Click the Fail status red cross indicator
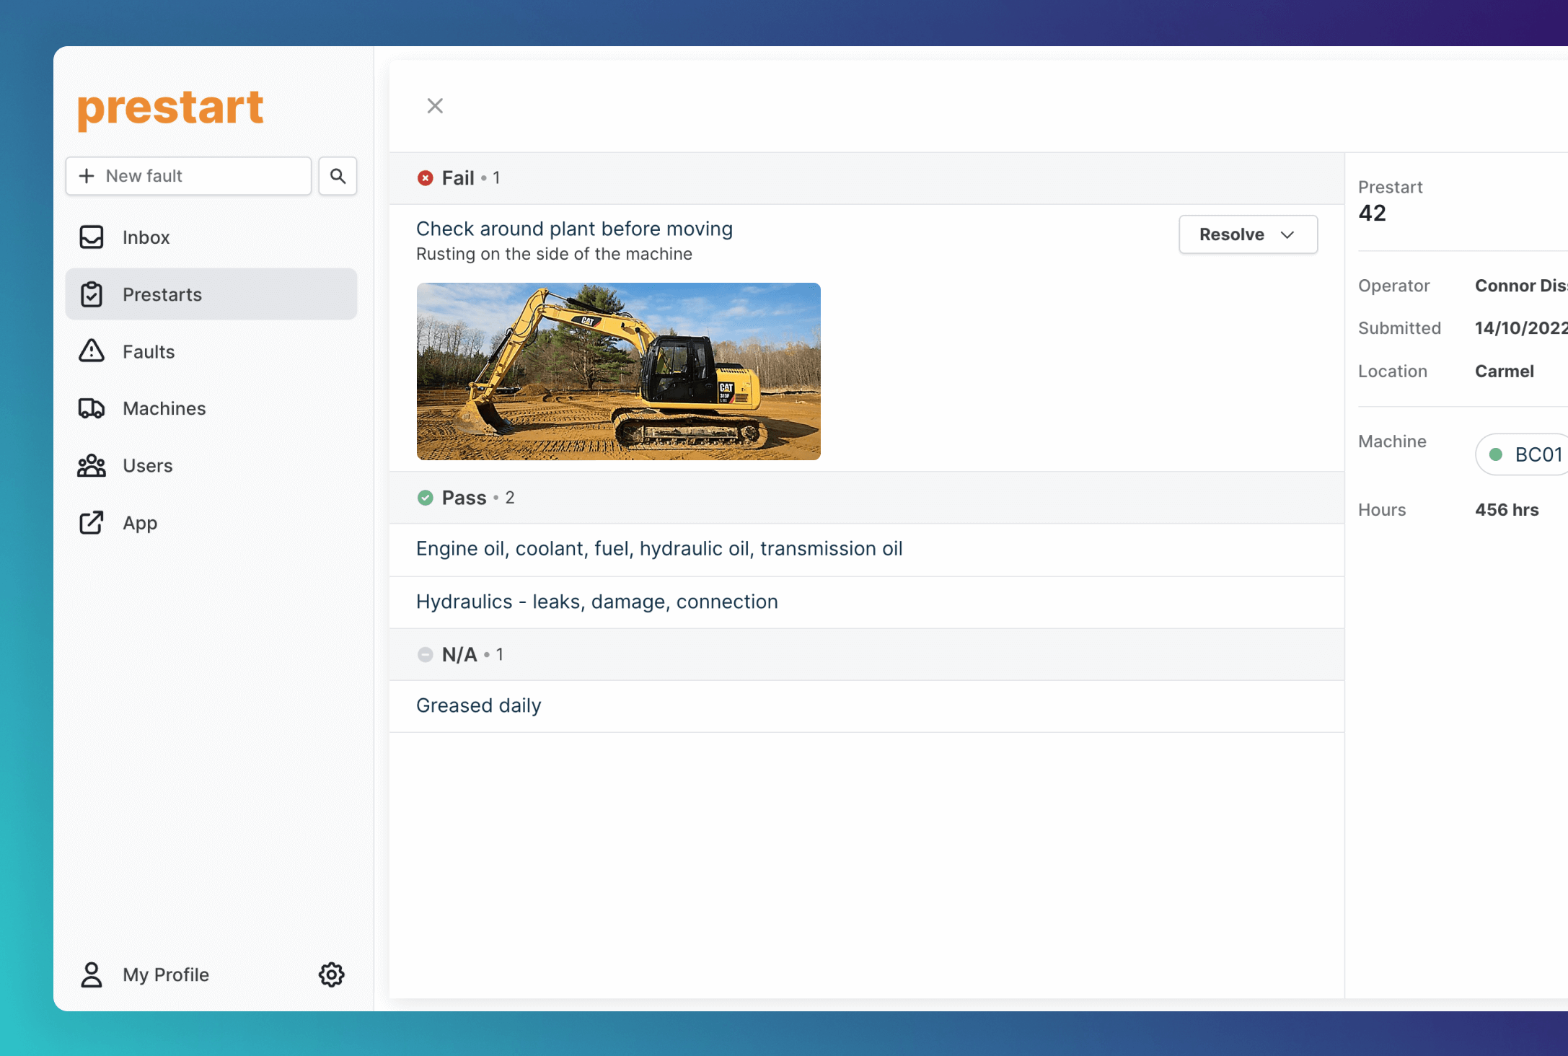Screen dimensions: 1568x1056 (x=426, y=177)
